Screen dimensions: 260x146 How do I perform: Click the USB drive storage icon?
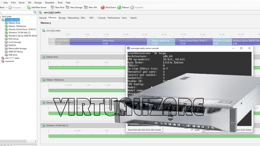pyautogui.click(x=6, y=55)
